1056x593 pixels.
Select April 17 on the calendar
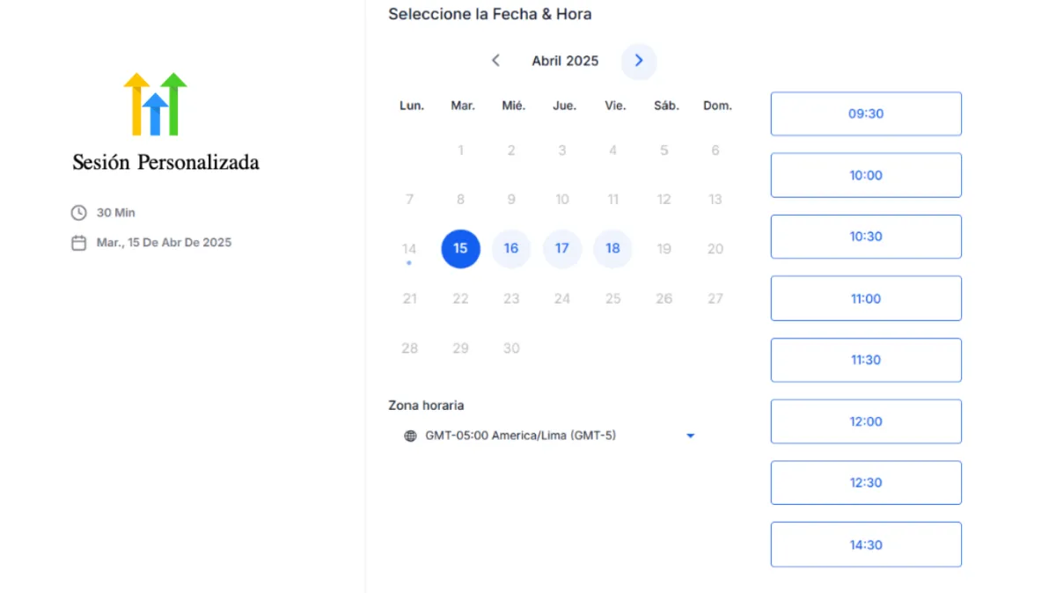coord(562,249)
